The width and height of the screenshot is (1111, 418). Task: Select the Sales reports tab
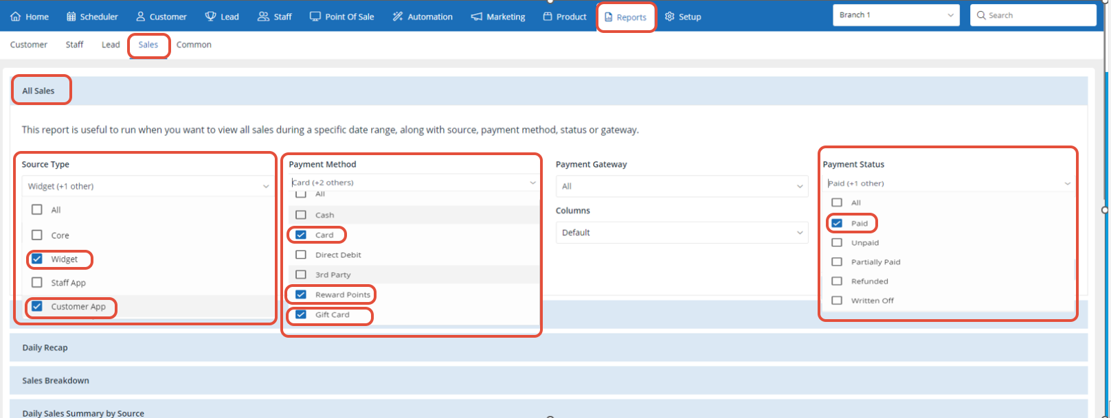(x=148, y=45)
